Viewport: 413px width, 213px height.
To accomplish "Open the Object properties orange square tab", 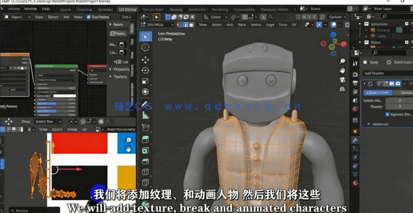I will [x=355, y=131].
